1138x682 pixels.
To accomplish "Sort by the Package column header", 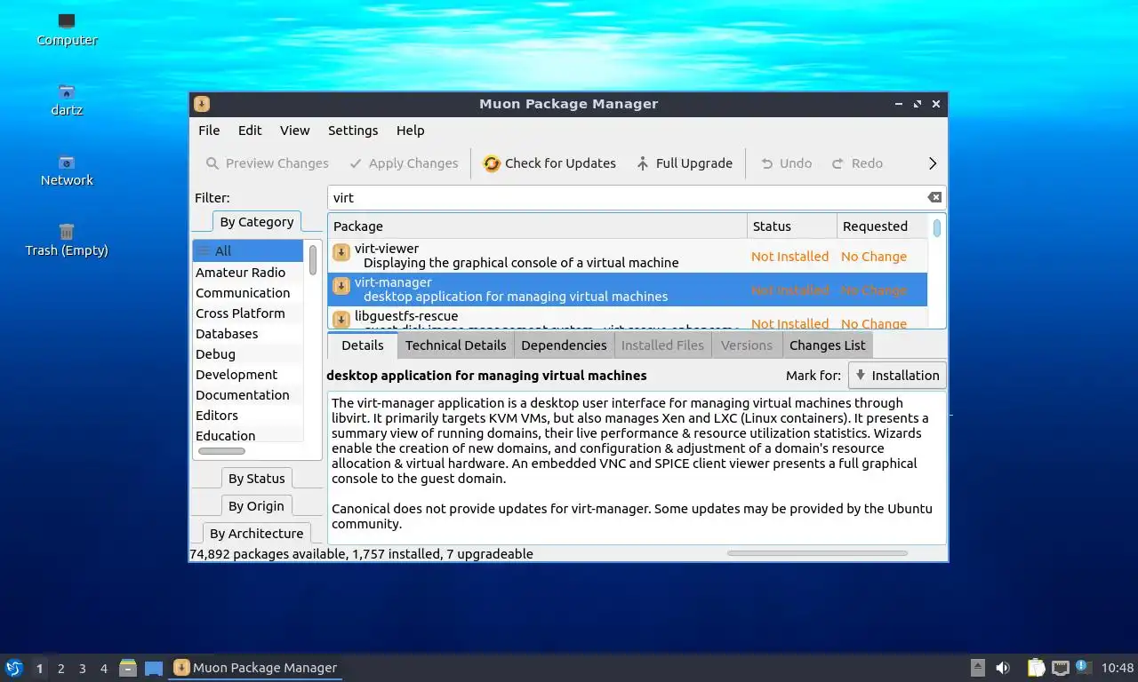I will (538, 226).
